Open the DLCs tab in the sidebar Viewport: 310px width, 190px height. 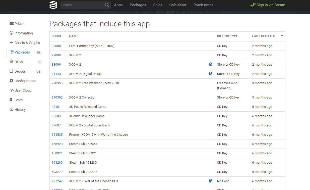(x=25, y=62)
